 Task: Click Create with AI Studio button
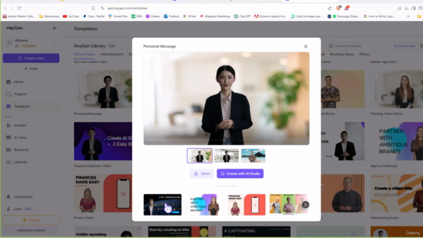tap(240, 174)
